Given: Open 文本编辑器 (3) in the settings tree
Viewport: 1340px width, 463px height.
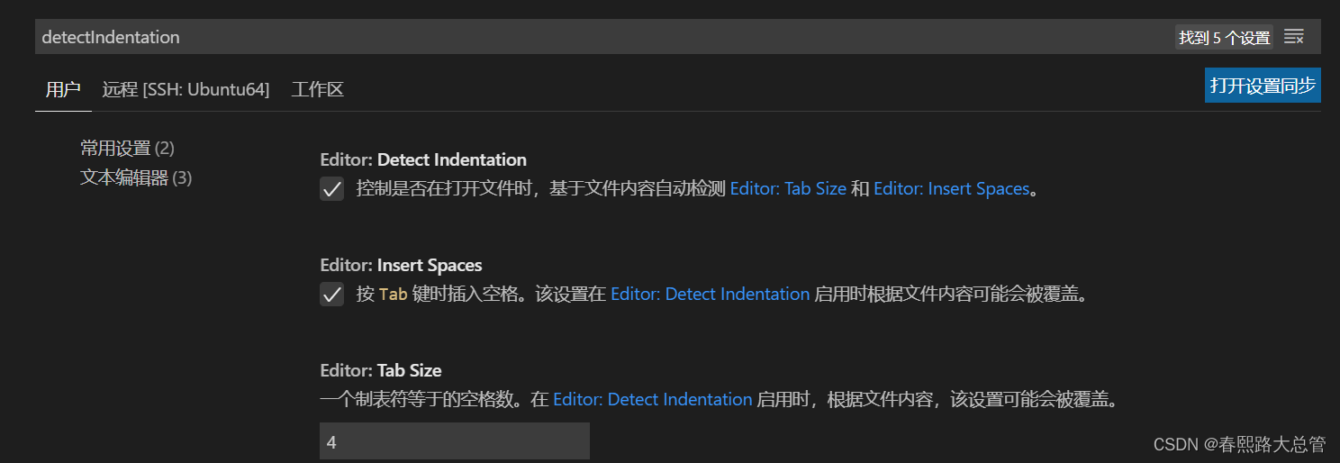Looking at the screenshot, I should pyautogui.click(x=136, y=177).
